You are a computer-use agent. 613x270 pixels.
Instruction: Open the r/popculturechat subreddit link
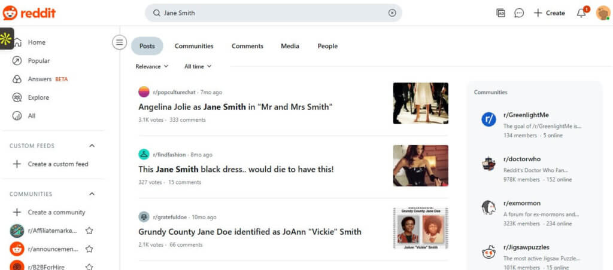pyautogui.click(x=174, y=93)
